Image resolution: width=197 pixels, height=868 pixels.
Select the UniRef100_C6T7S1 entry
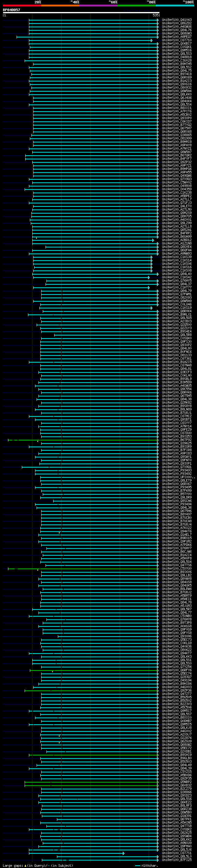point(177,853)
